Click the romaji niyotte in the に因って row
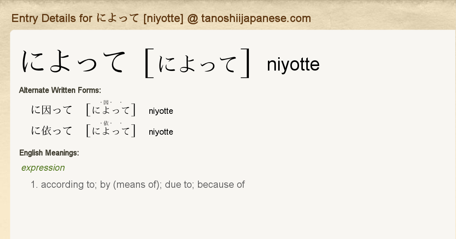Viewport: 456px width, 239px height. (x=161, y=111)
